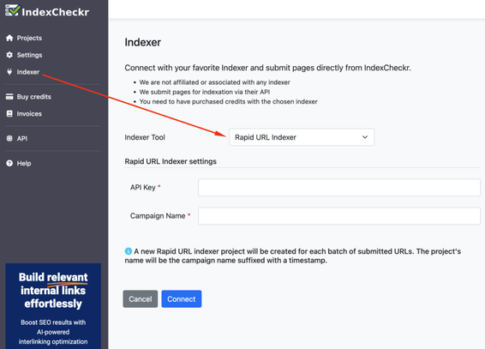The height and width of the screenshot is (349, 485).
Task: Click the 'Indexer Tool' label
Action: 145,137
